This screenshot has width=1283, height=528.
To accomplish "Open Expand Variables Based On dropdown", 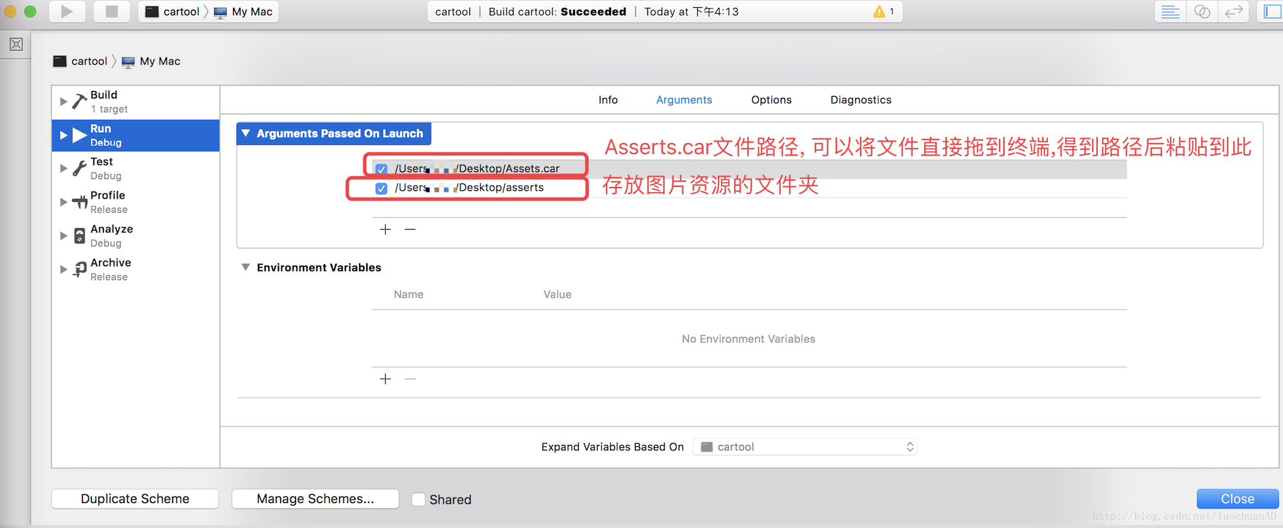I will 805,447.
